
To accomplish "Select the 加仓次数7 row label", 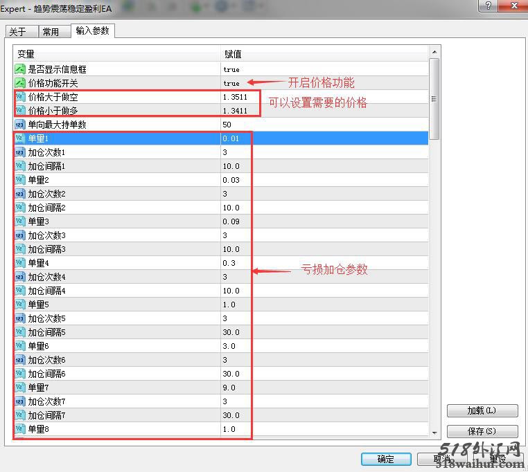I will tap(46, 401).
